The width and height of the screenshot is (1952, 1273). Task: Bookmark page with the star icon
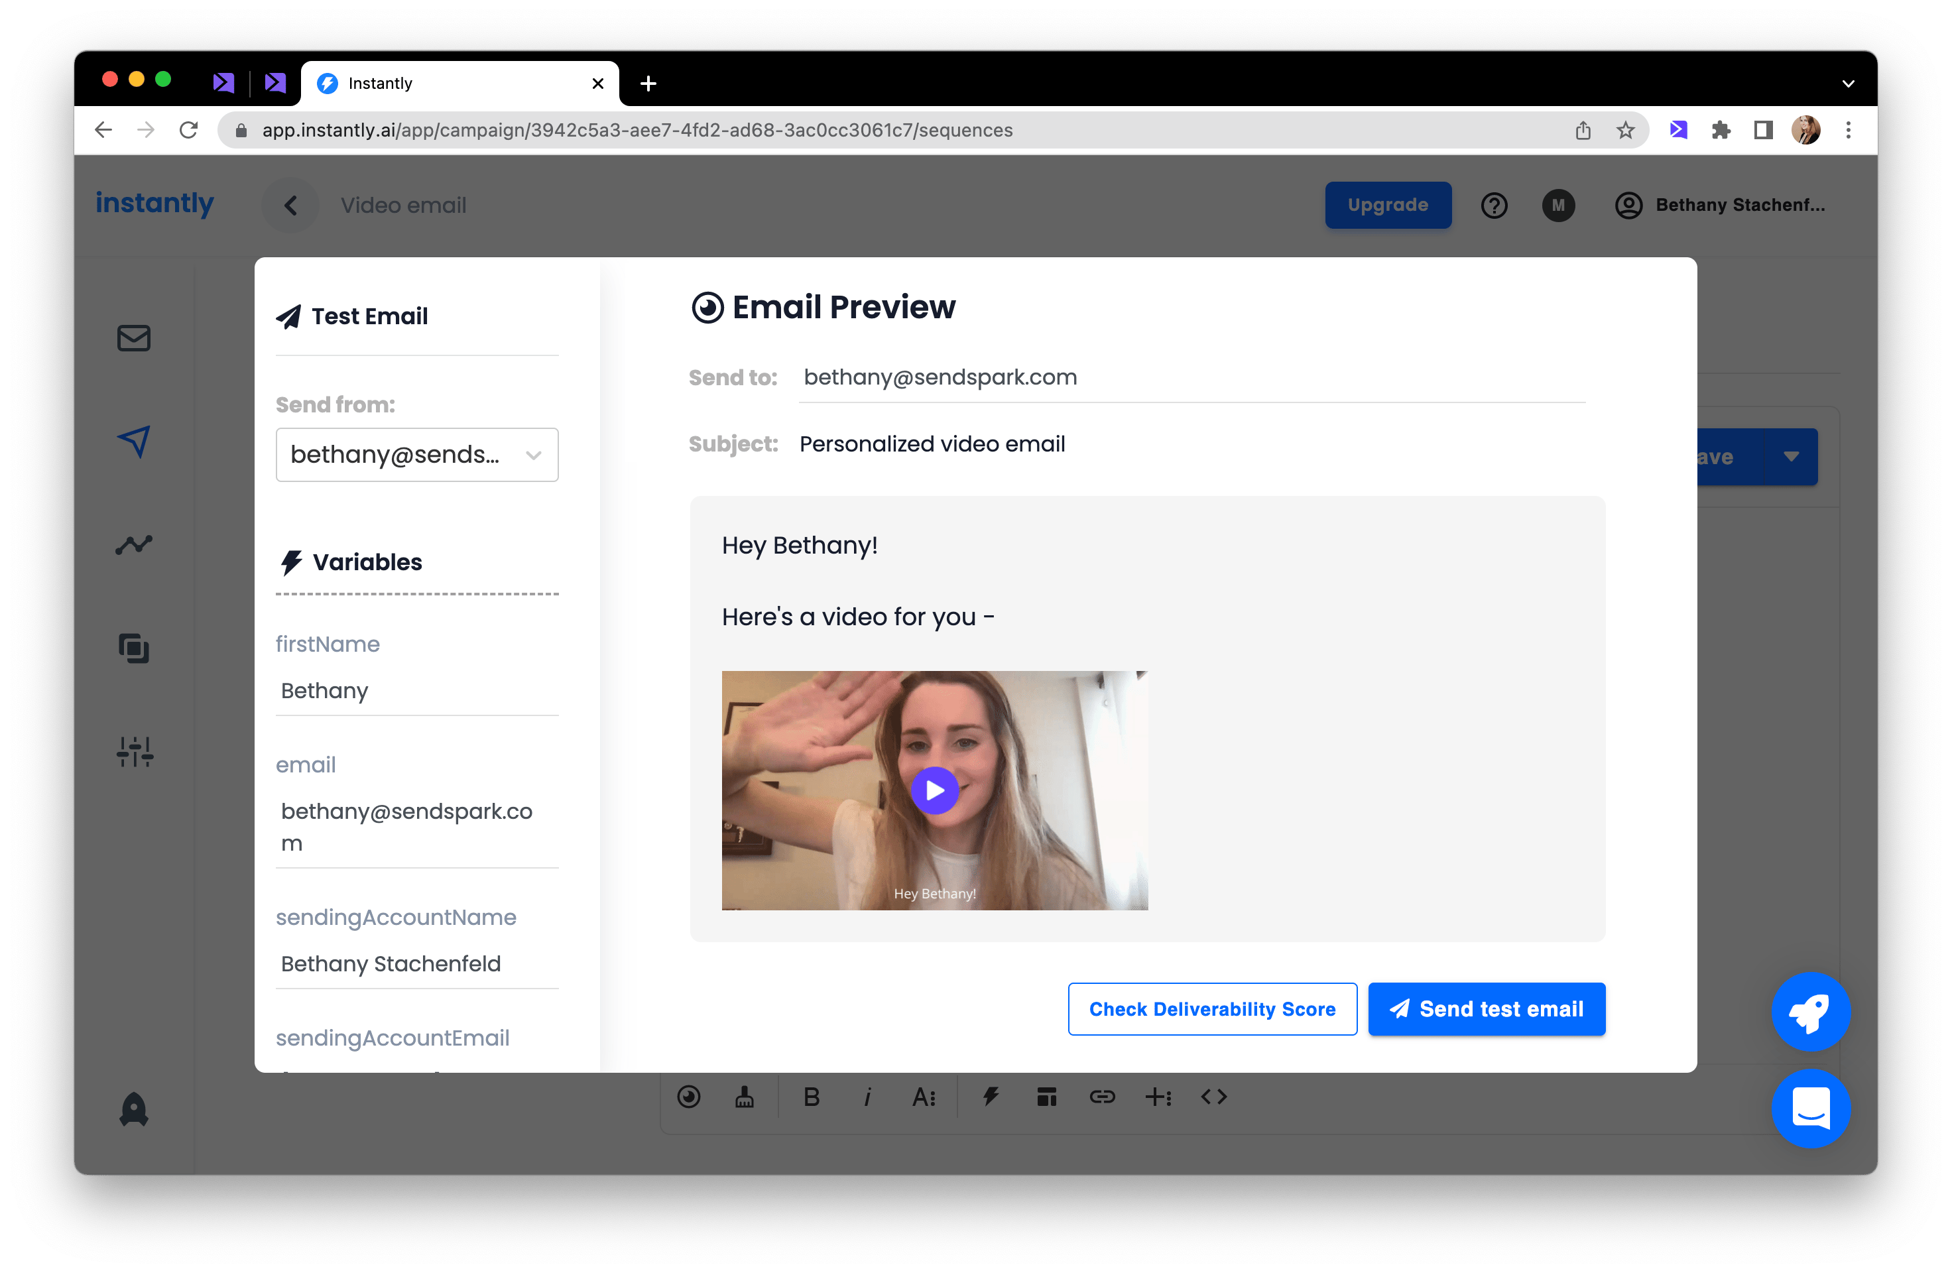[x=1626, y=129]
